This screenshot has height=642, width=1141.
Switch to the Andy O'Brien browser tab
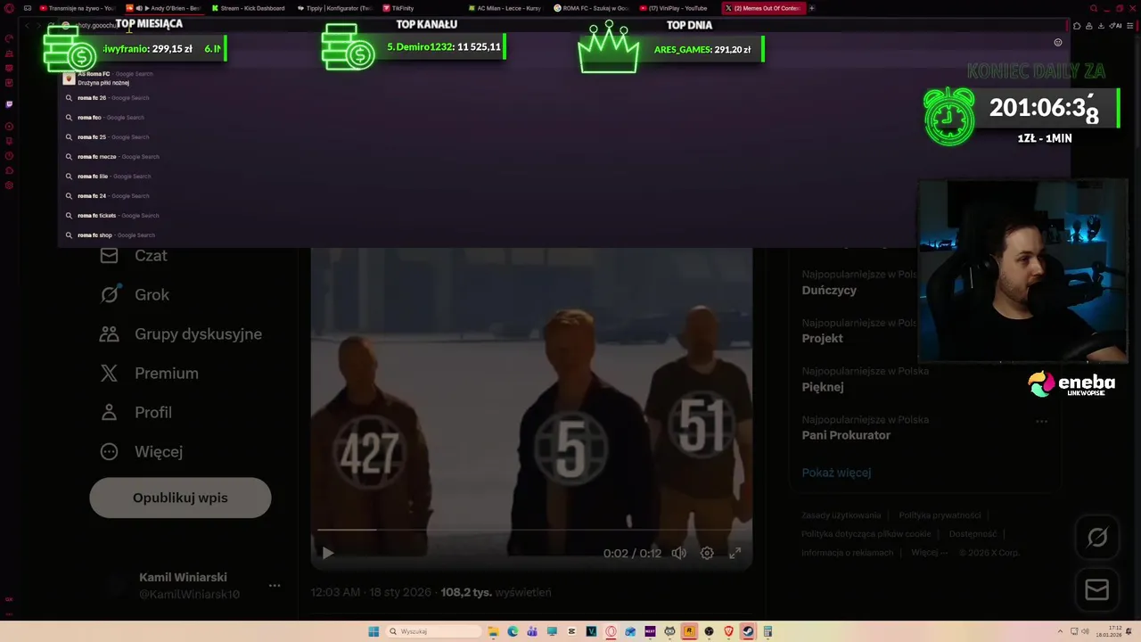coord(165,8)
